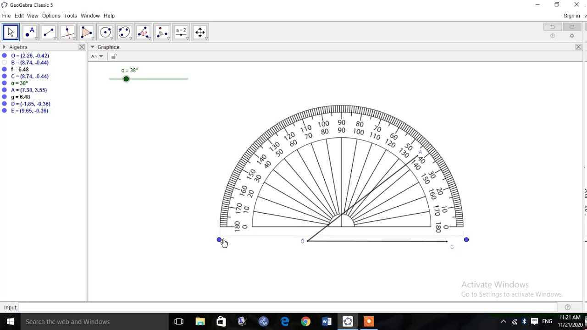Open the settings gear icon
587x330 pixels.
point(572,36)
